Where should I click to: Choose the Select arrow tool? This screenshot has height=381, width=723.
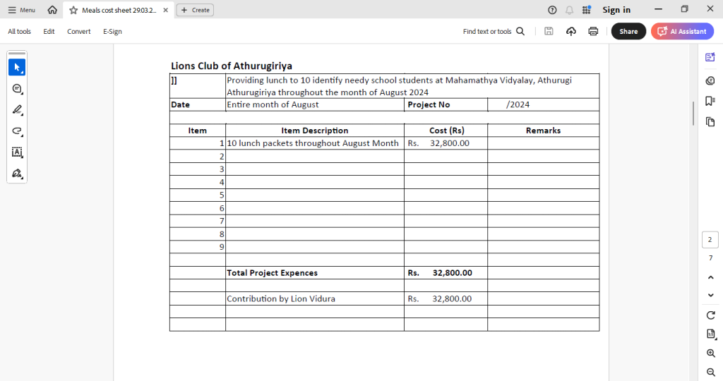17,67
